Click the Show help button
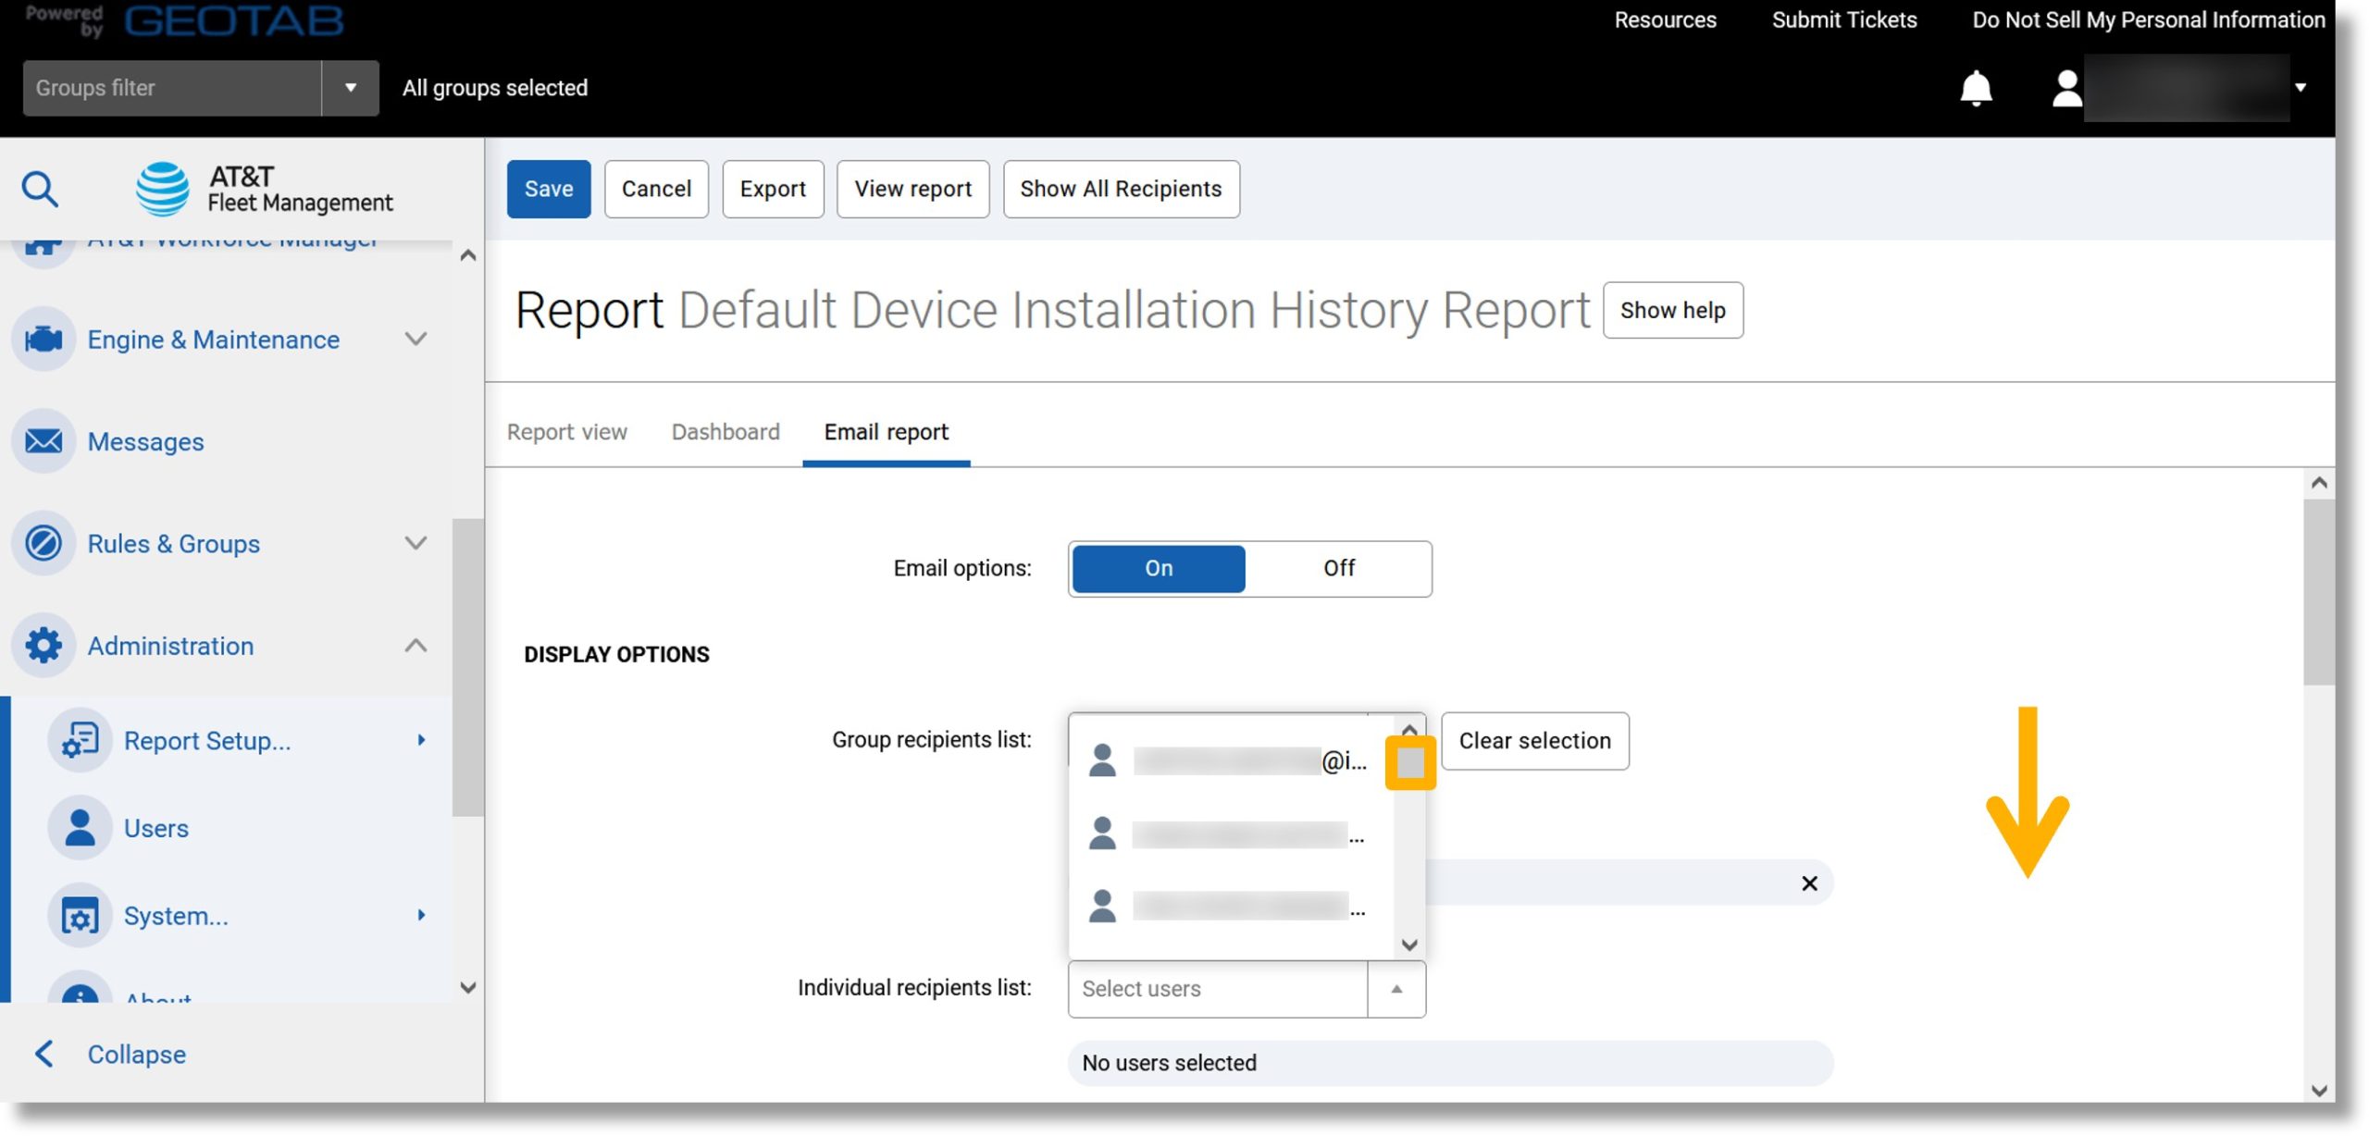Screen dimensions: 2369x1136 1672,310
